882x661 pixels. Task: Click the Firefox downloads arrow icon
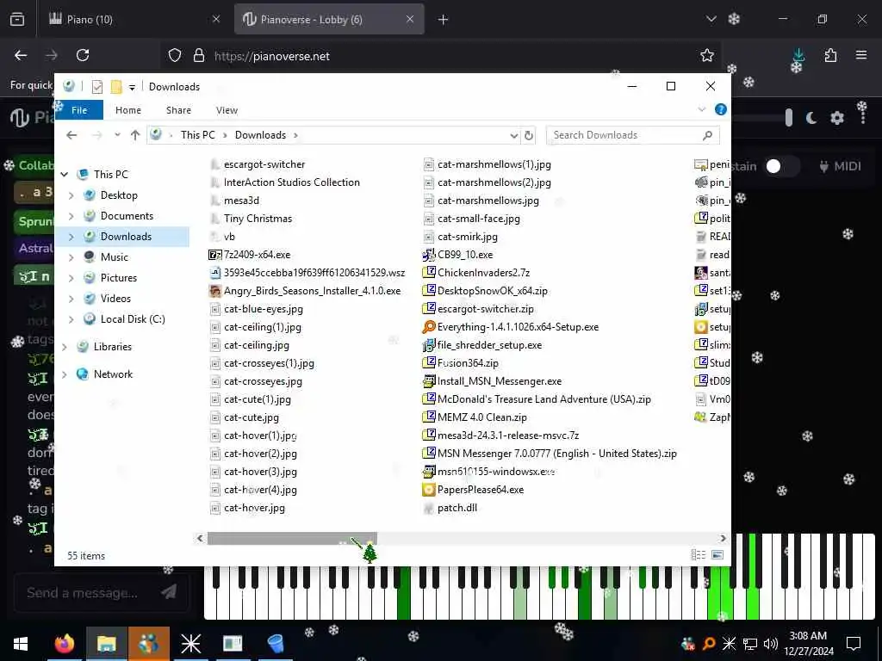(798, 55)
